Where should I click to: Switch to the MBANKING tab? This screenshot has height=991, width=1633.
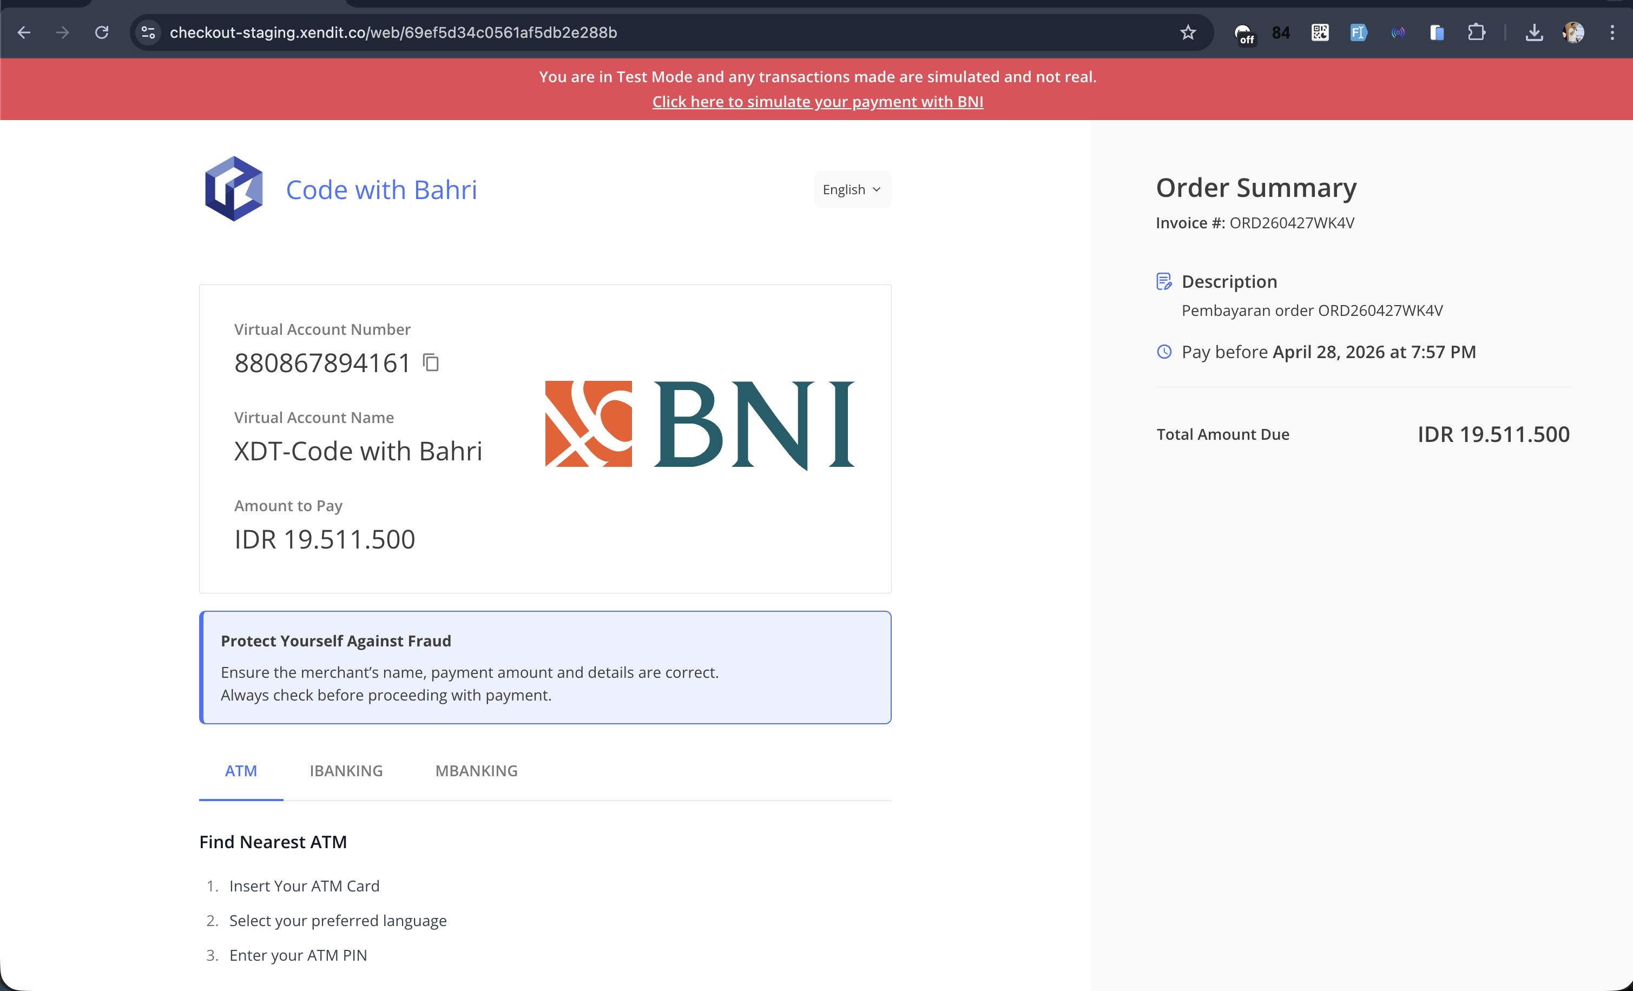[477, 771]
